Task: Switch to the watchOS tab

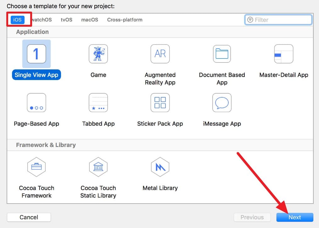Action: click(42, 20)
